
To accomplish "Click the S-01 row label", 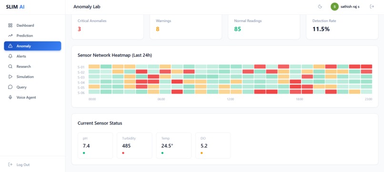I will coord(81,67).
